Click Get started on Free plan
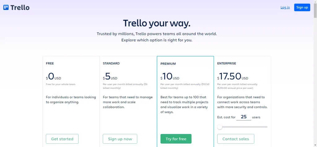Screen dimensions: 317x147 click(x=62, y=139)
